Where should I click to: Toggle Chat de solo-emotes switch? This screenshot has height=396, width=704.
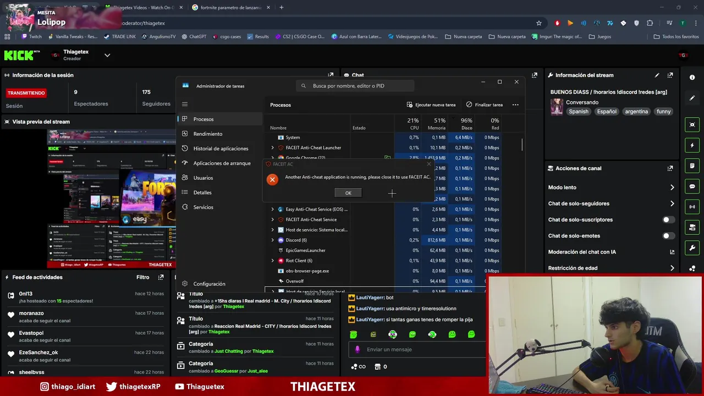pyautogui.click(x=668, y=236)
